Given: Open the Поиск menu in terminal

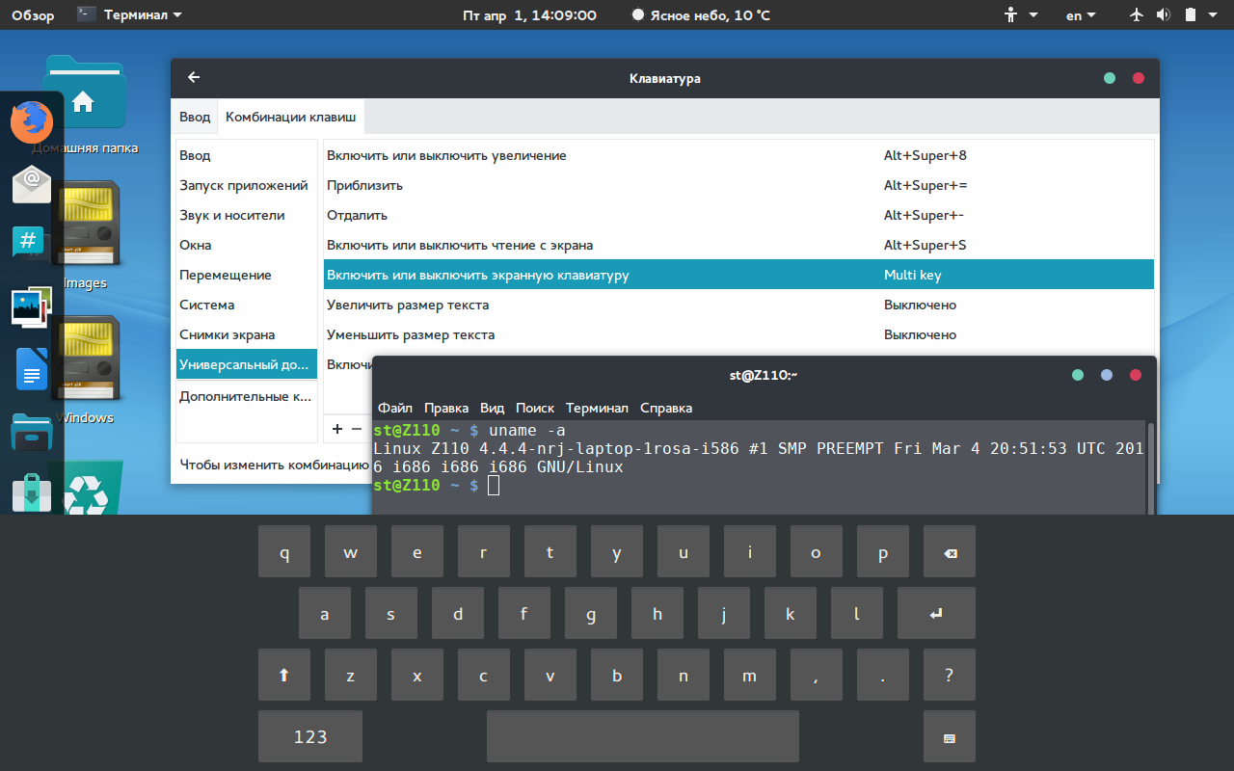Looking at the screenshot, I should point(535,408).
